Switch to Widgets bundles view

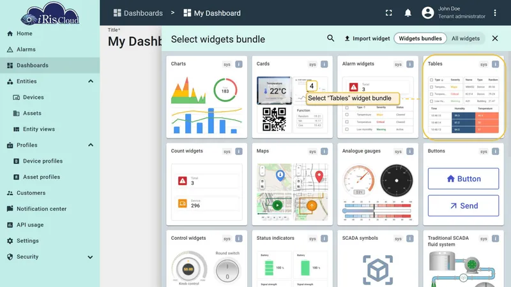[420, 38]
